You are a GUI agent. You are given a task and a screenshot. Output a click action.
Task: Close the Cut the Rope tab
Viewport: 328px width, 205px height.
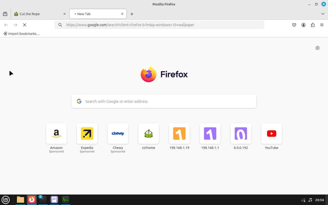click(x=65, y=14)
